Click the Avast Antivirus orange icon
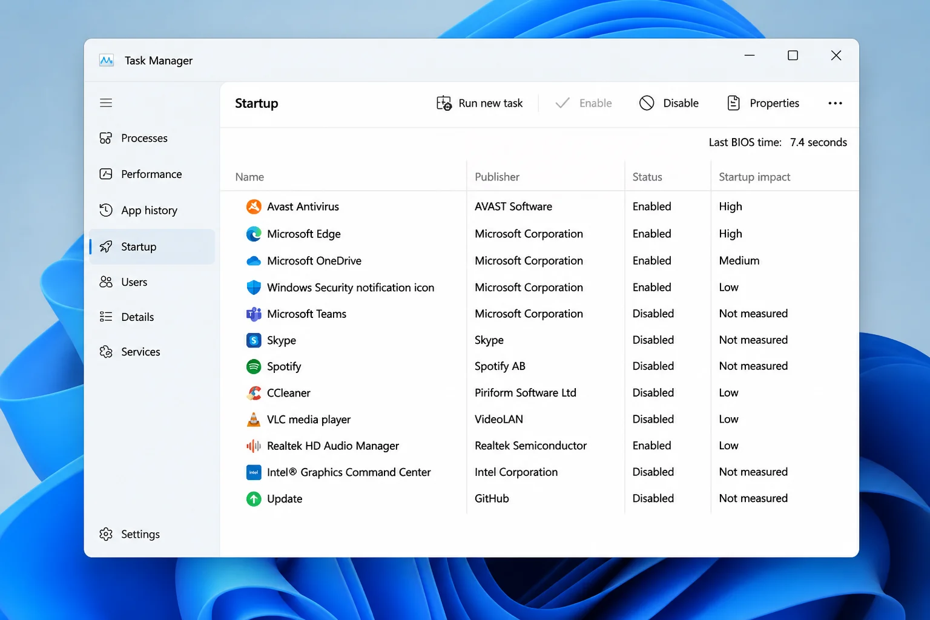Image resolution: width=930 pixels, height=620 pixels. [254, 206]
